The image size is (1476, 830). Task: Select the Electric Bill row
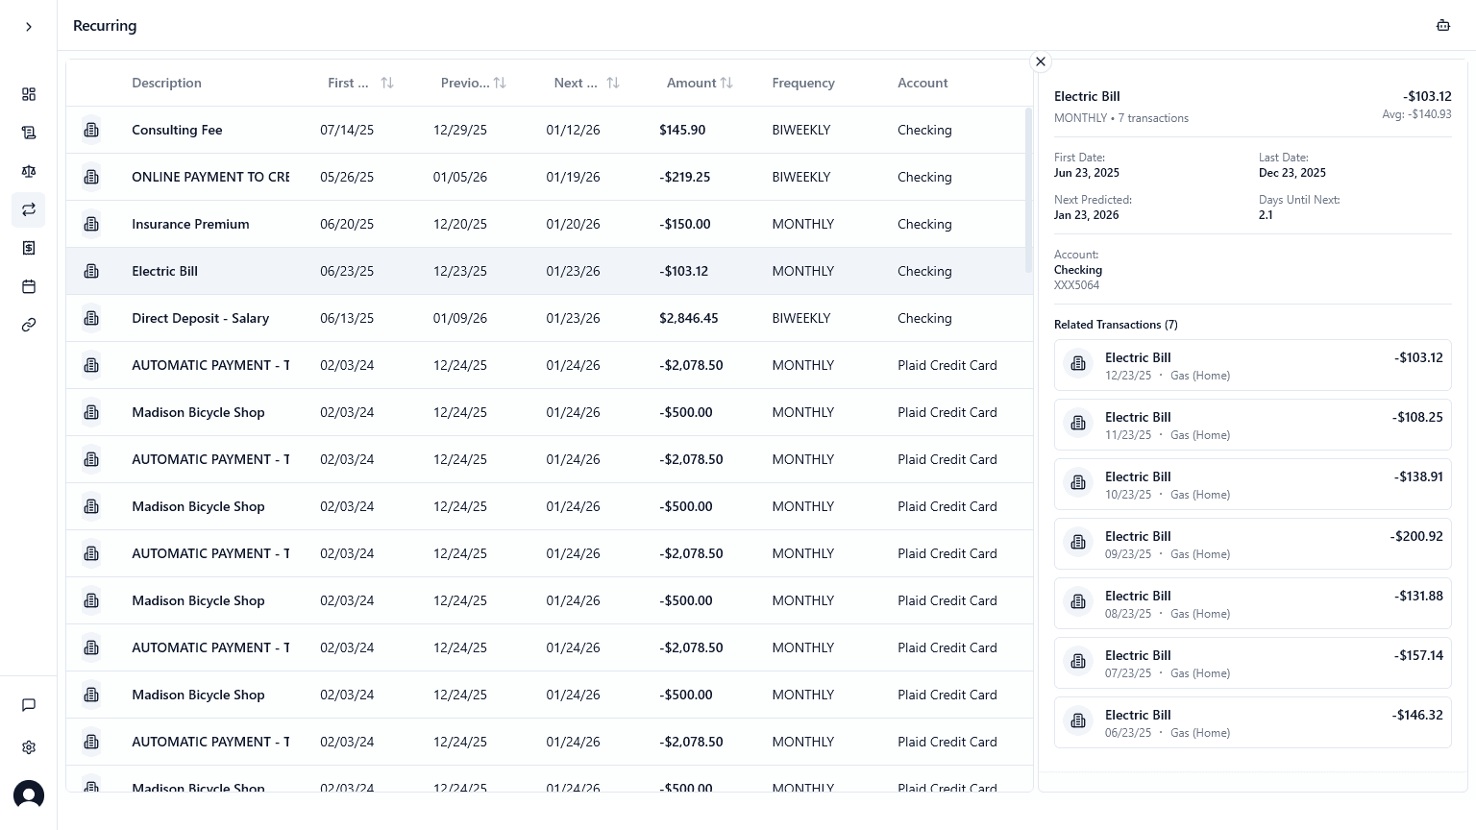pos(384,271)
